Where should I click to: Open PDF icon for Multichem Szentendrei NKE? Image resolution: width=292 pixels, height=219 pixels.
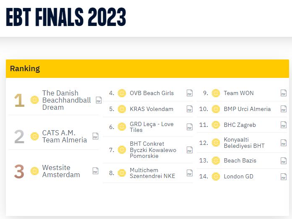(190, 173)
